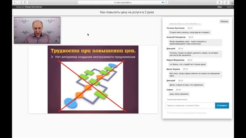Click 'Татьяна Артюхова пишет...' typing indicator

pos(178,100)
